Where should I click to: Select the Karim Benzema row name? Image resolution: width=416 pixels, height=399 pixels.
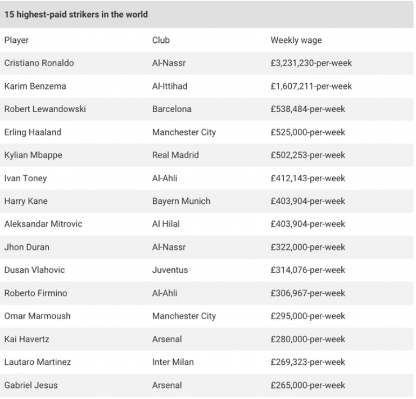(x=35, y=86)
